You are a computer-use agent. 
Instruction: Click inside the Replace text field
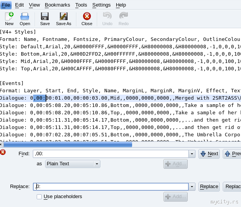(111, 187)
